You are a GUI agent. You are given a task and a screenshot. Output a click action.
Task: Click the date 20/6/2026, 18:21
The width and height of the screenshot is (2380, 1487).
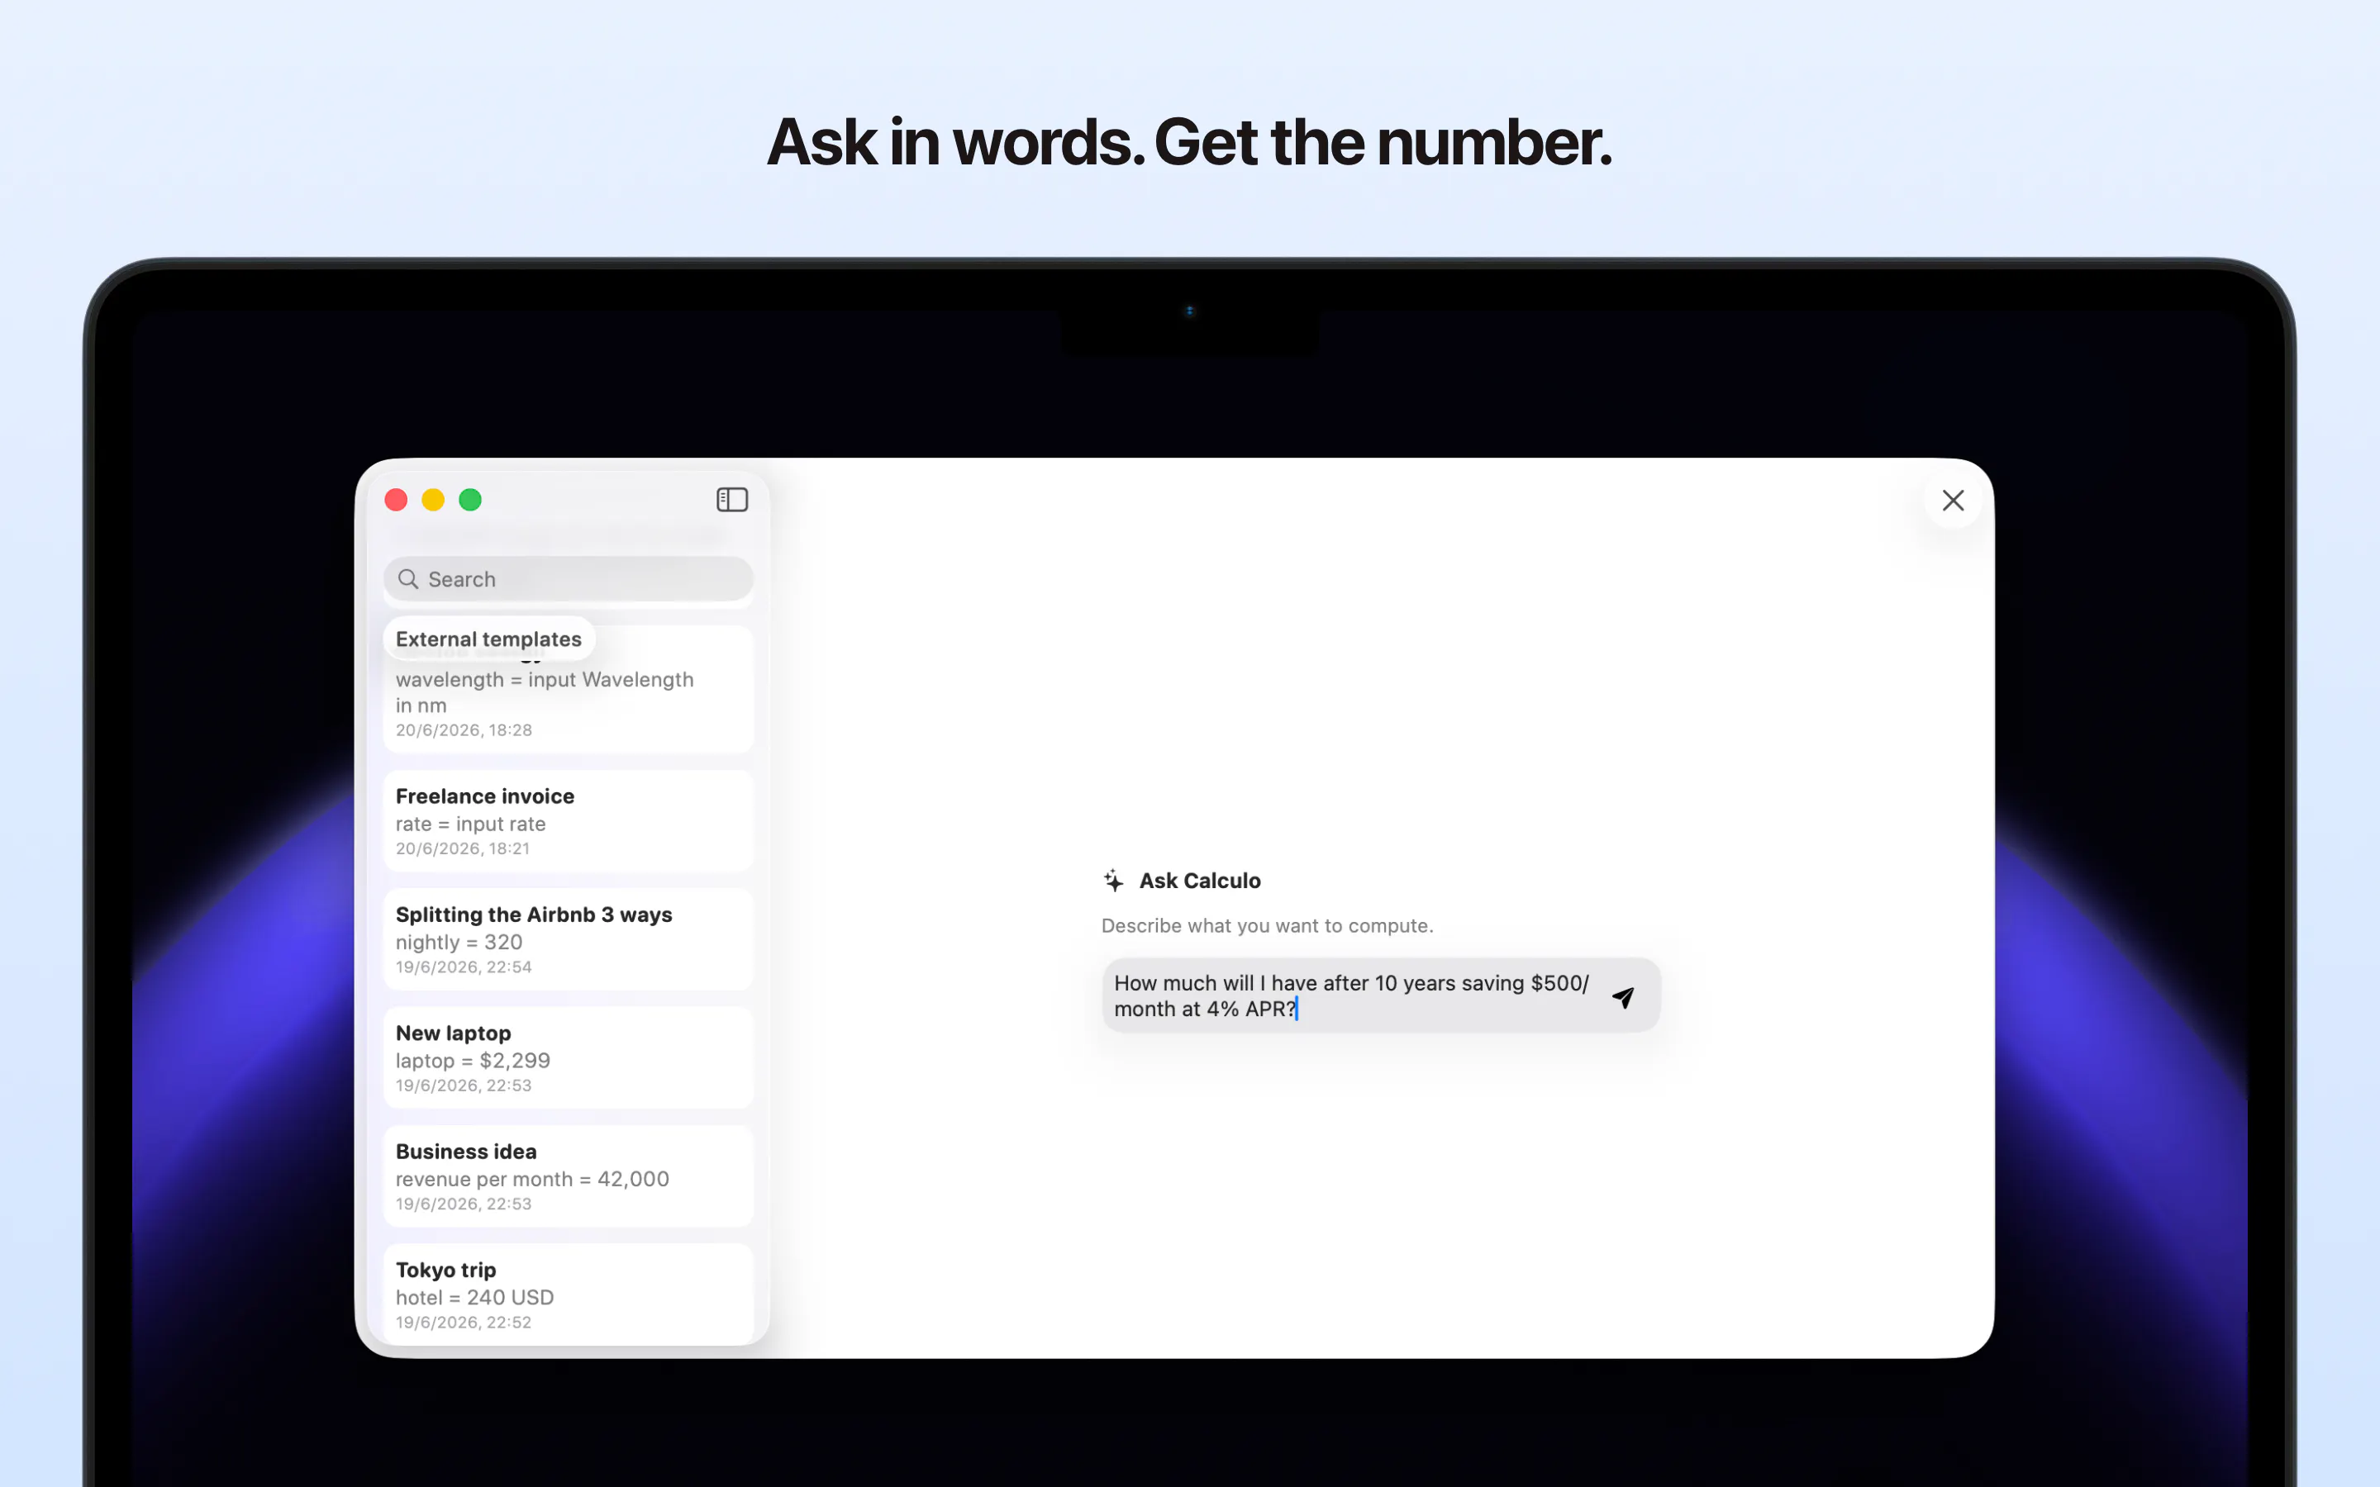pyautogui.click(x=462, y=848)
